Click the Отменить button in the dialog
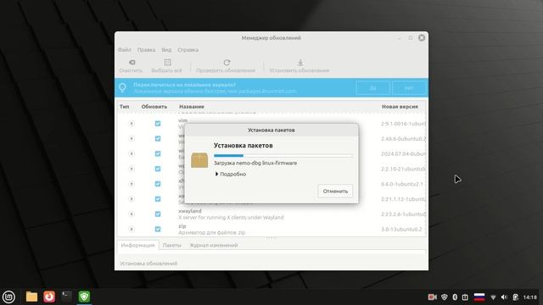This screenshot has width=543, height=305. click(335, 191)
